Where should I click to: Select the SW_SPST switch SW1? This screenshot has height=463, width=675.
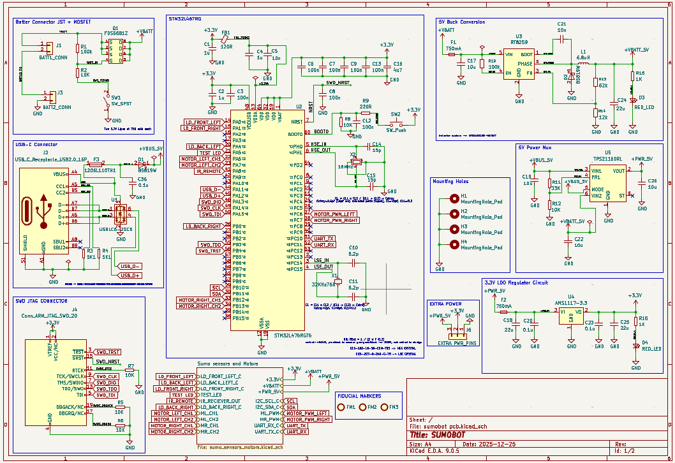[x=108, y=101]
